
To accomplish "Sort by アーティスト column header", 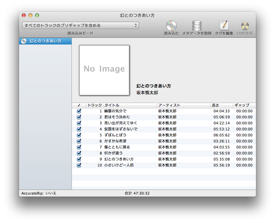I will tap(183, 105).
